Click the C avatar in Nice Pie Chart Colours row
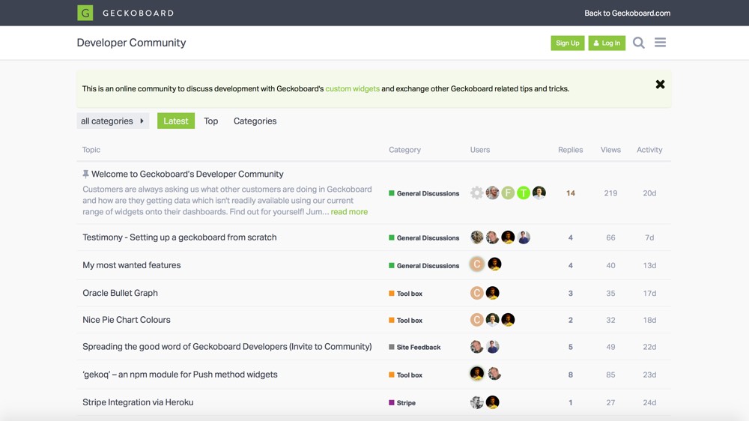Image resolution: width=749 pixels, height=421 pixels. point(476,320)
